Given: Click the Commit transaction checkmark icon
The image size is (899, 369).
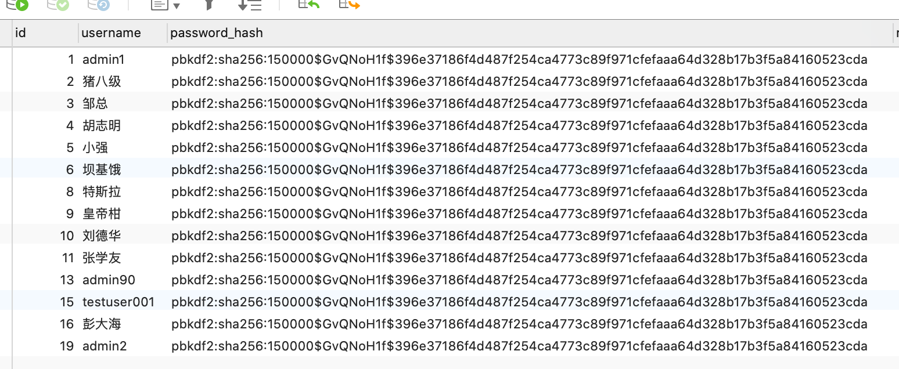Looking at the screenshot, I should 58,5.
